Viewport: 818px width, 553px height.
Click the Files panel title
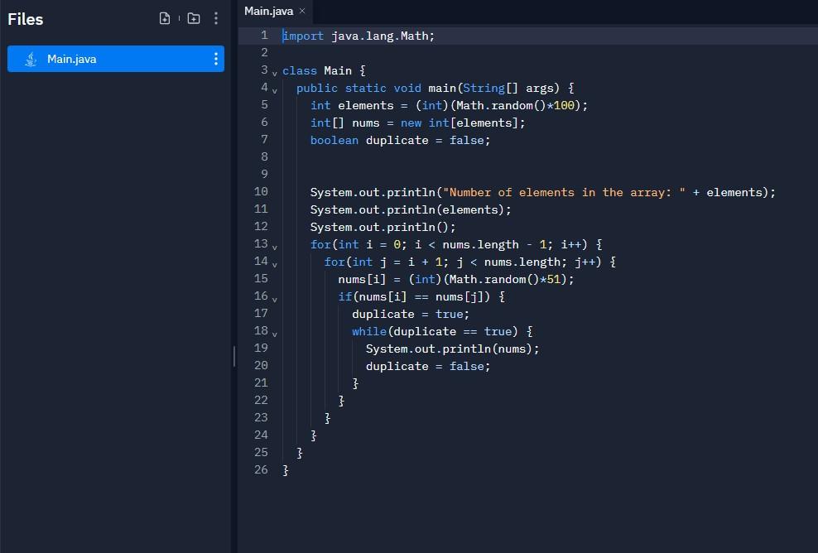pos(25,18)
